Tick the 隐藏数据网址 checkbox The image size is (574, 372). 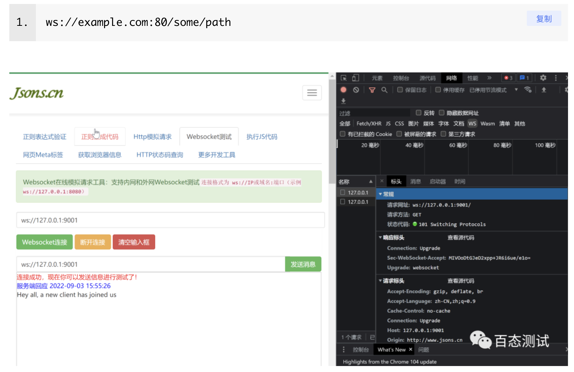pos(442,113)
